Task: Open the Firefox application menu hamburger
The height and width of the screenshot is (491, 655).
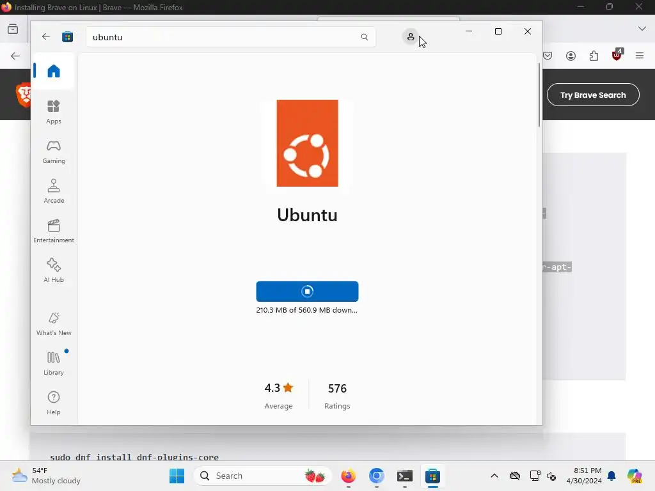Action: pos(640,56)
